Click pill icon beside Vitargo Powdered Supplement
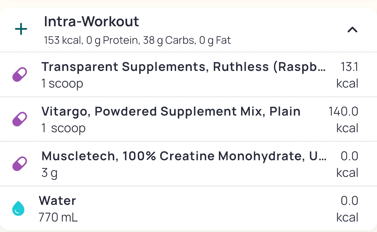The width and height of the screenshot is (377, 232). click(x=20, y=119)
